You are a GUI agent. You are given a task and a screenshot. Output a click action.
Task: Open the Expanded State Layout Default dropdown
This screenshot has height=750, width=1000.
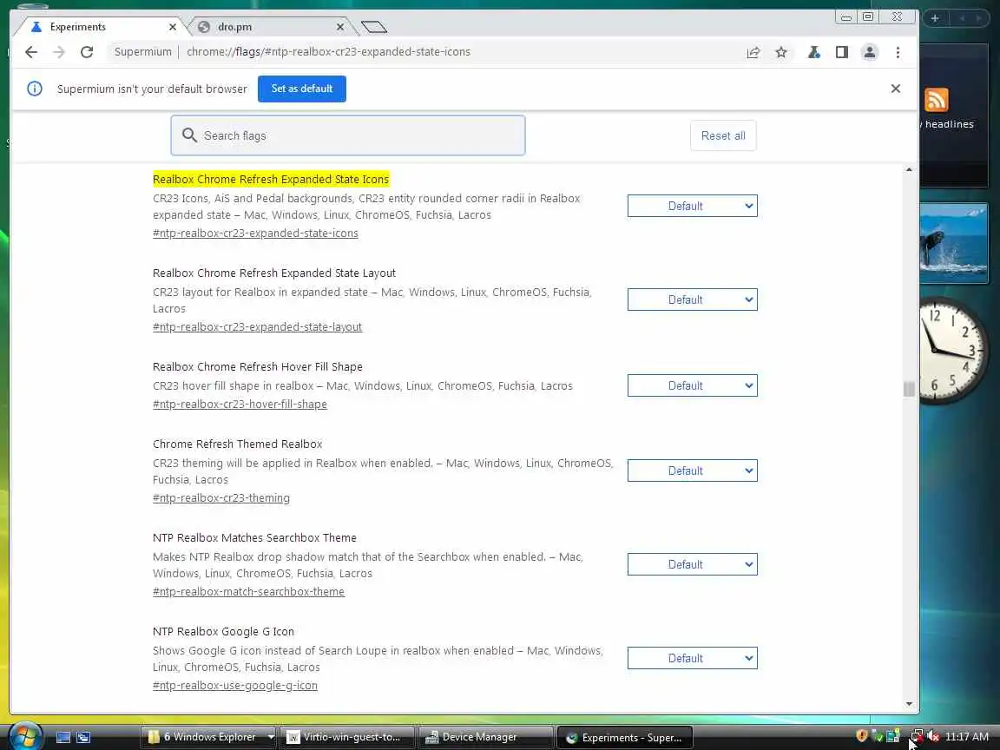pyautogui.click(x=692, y=299)
